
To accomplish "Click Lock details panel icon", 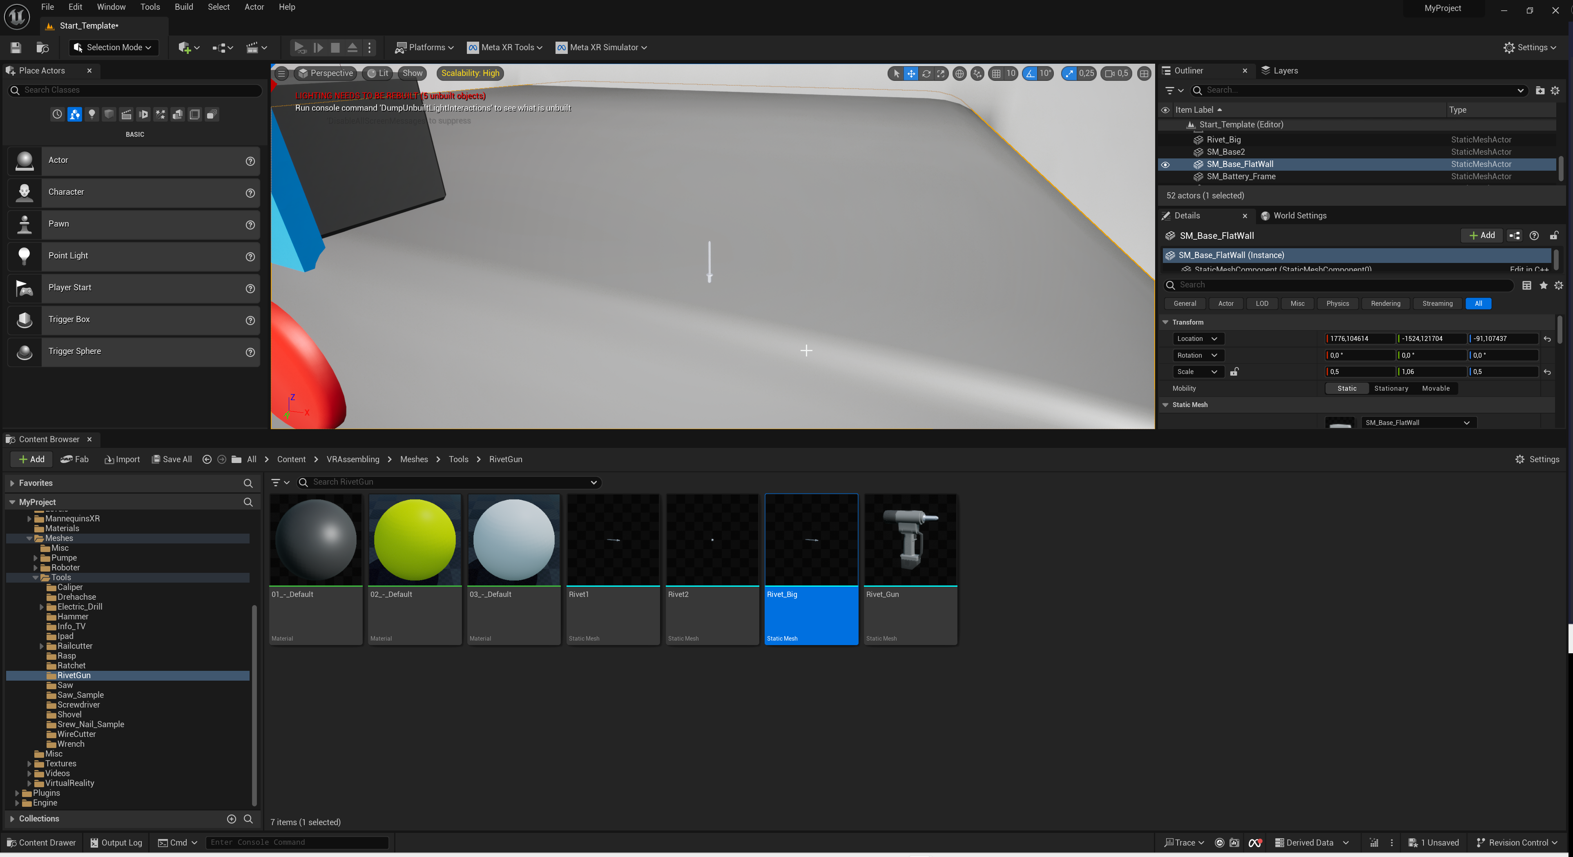I will pyautogui.click(x=1553, y=236).
